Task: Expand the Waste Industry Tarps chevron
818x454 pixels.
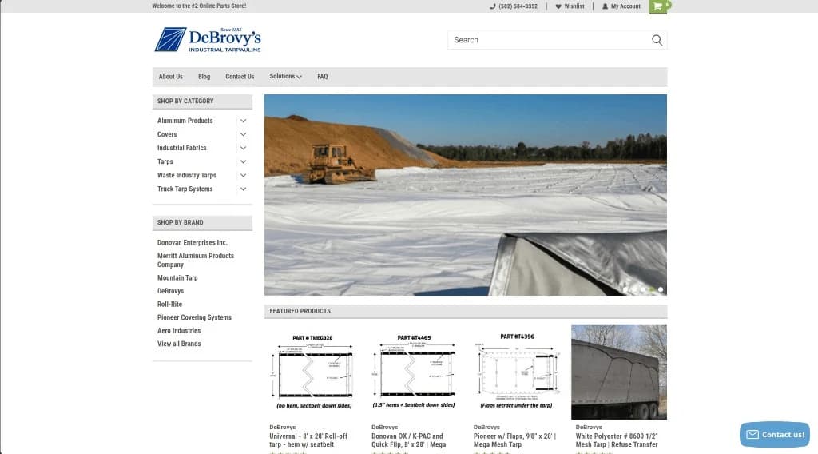Action: coord(243,175)
